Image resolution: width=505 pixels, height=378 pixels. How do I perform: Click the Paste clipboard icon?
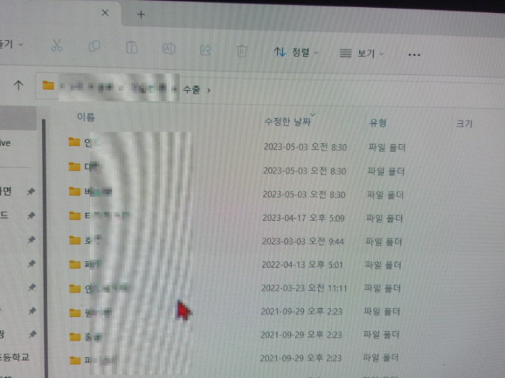131,48
